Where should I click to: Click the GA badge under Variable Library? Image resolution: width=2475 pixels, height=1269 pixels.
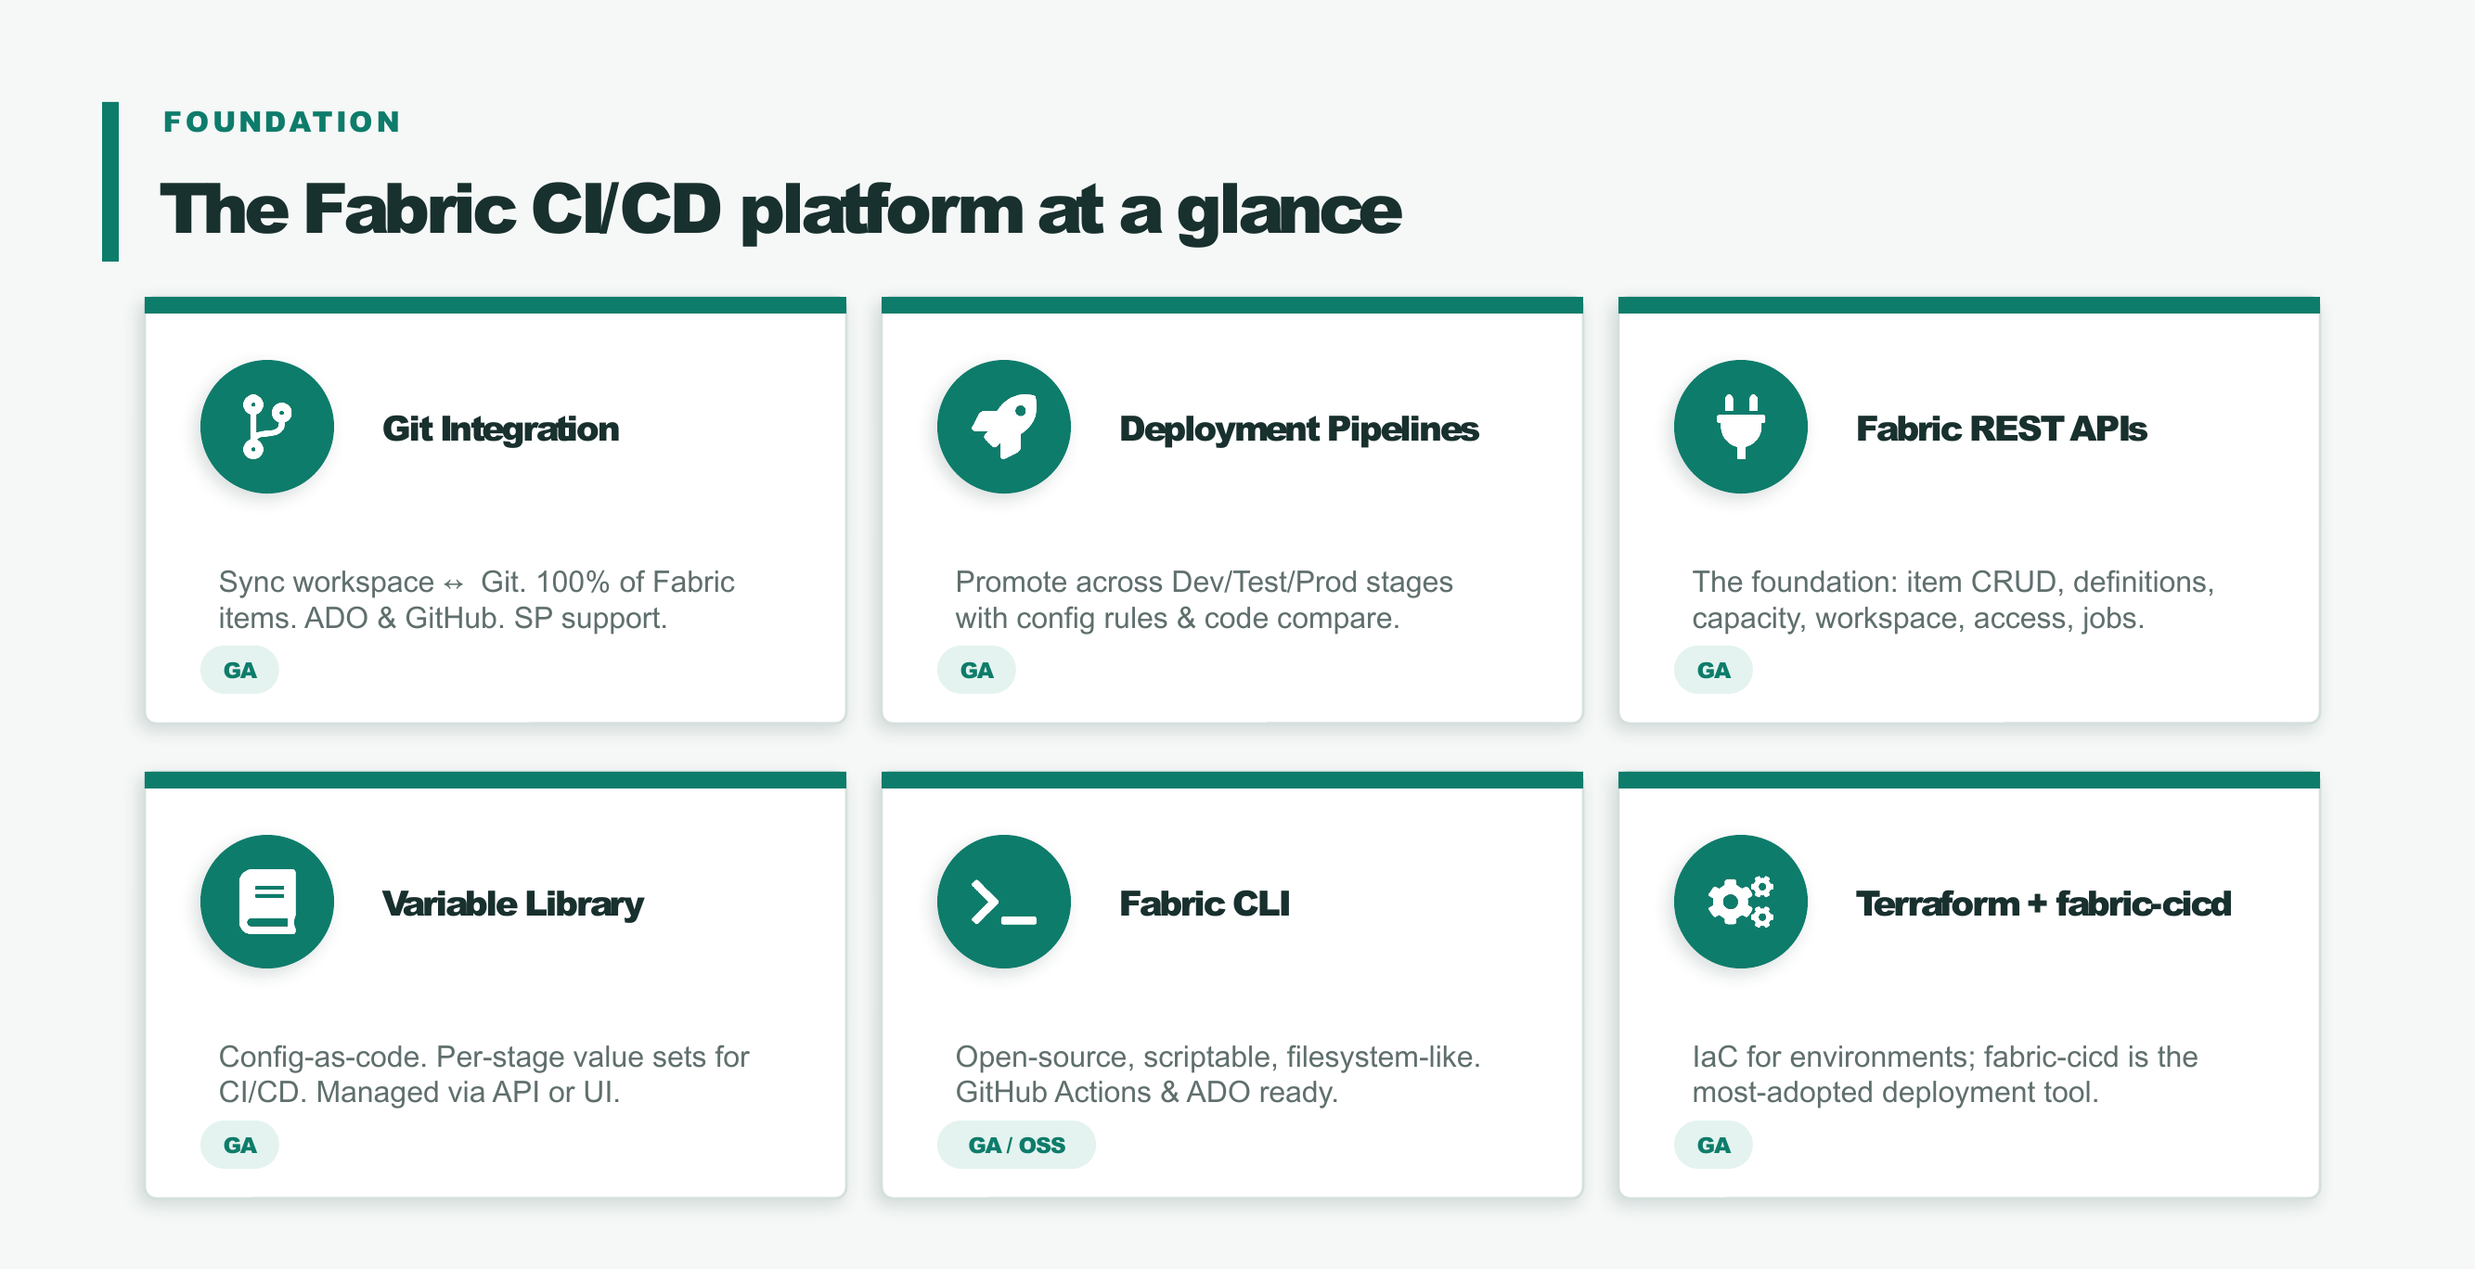pos(240,1144)
